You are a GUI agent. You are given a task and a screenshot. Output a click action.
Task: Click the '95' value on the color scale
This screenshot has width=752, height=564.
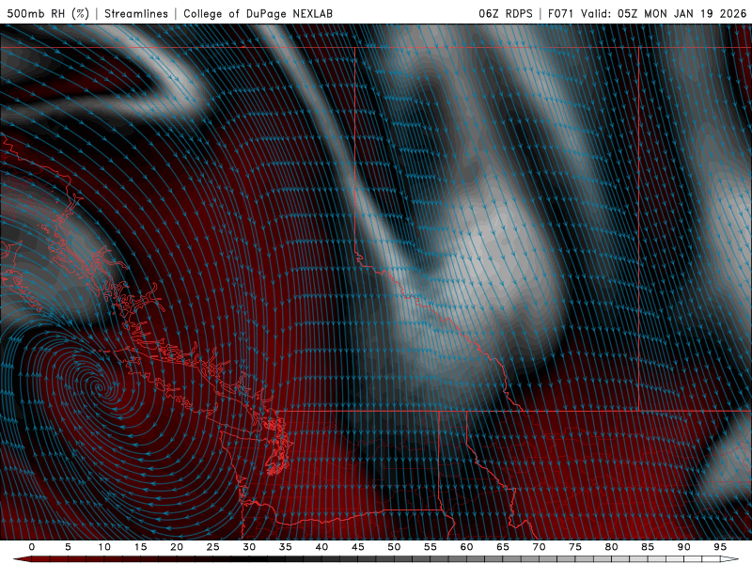720,547
